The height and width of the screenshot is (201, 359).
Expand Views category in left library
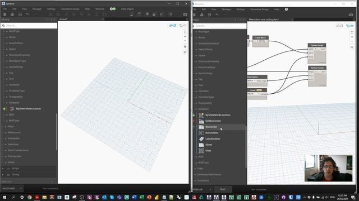point(11,162)
